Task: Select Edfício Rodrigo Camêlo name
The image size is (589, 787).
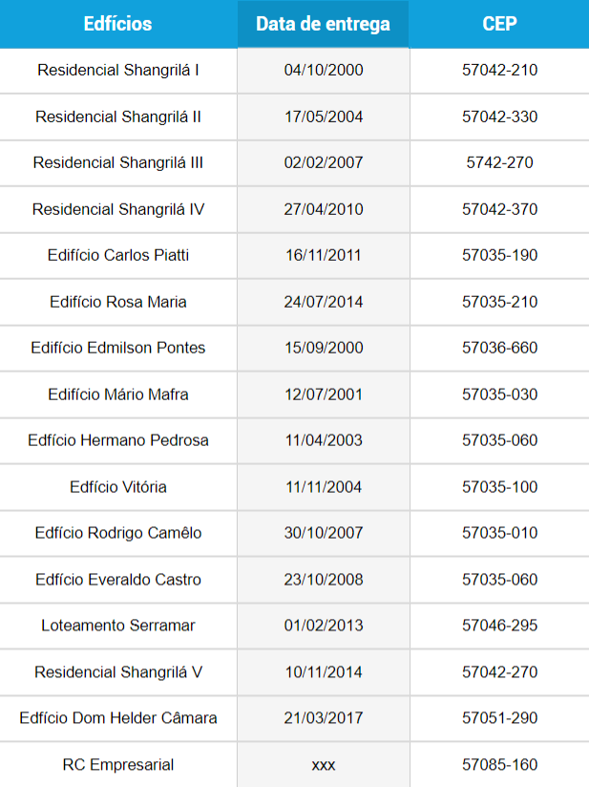Action: point(118,533)
